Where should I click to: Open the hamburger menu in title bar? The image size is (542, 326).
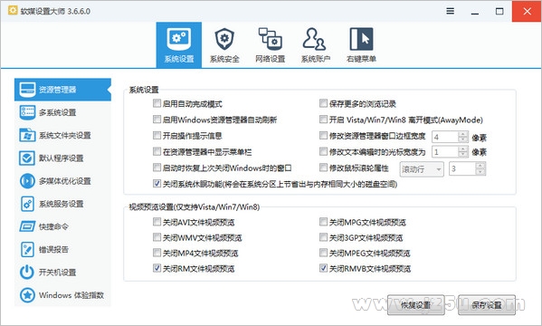click(450, 11)
